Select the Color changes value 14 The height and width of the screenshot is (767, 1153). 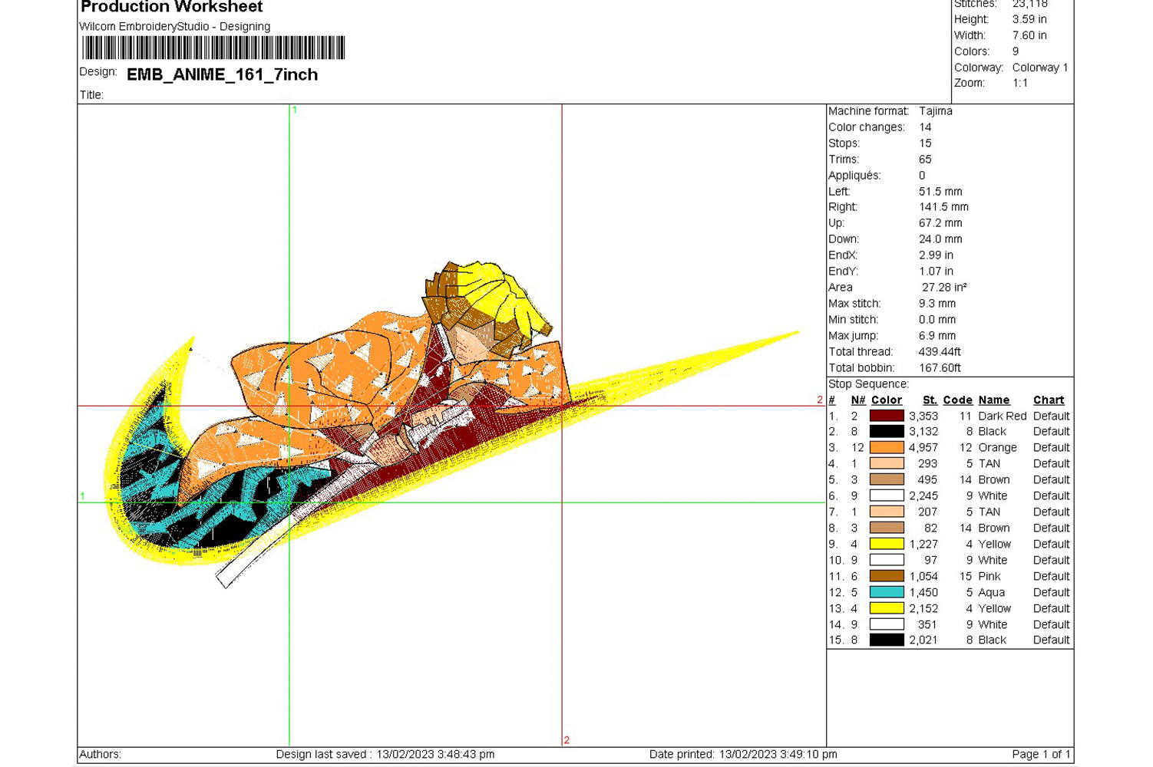pyautogui.click(x=925, y=127)
